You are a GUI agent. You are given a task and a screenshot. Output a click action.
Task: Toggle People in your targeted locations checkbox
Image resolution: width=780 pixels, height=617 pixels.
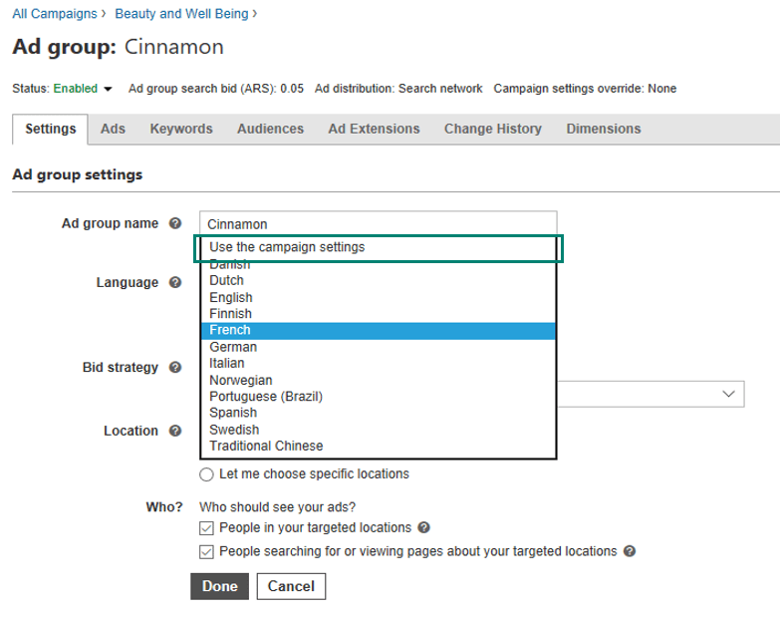(206, 528)
